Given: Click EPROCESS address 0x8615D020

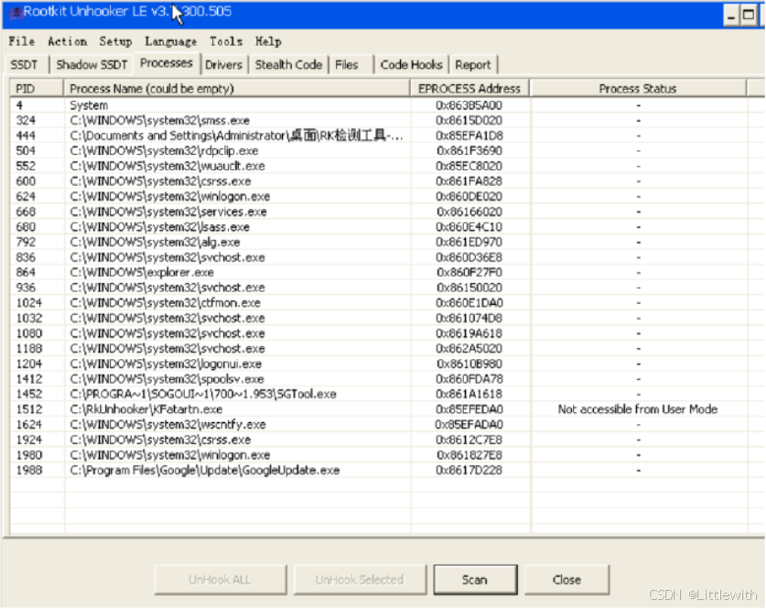Looking at the screenshot, I should click(469, 120).
